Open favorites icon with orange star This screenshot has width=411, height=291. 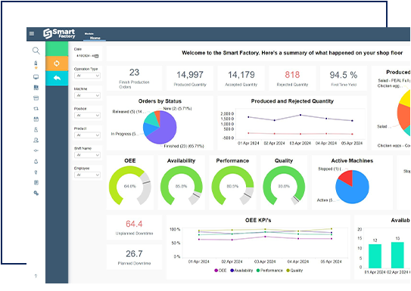point(36,65)
